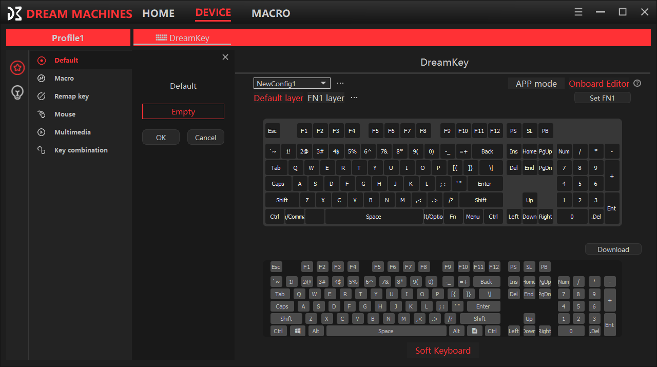Click the Set FN1 button

602,98
